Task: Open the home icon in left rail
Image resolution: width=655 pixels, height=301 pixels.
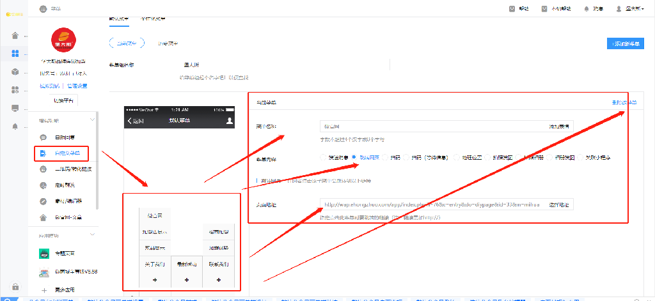Action: (x=15, y=36)
